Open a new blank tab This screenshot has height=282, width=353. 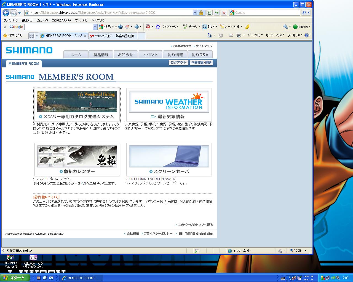[x=141, y=36]
